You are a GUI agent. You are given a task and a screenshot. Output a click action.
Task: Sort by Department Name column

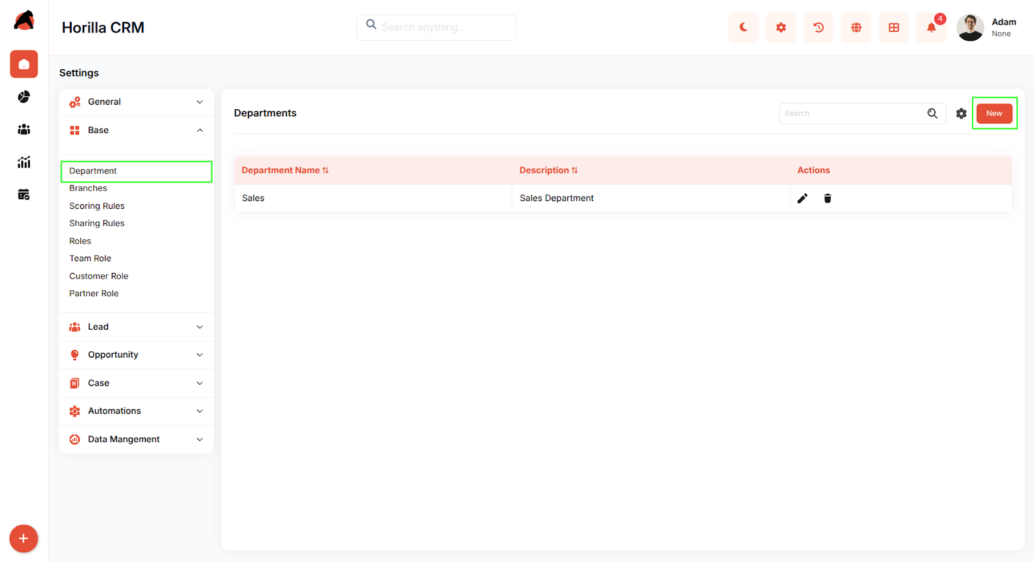[x=285, y=171]
